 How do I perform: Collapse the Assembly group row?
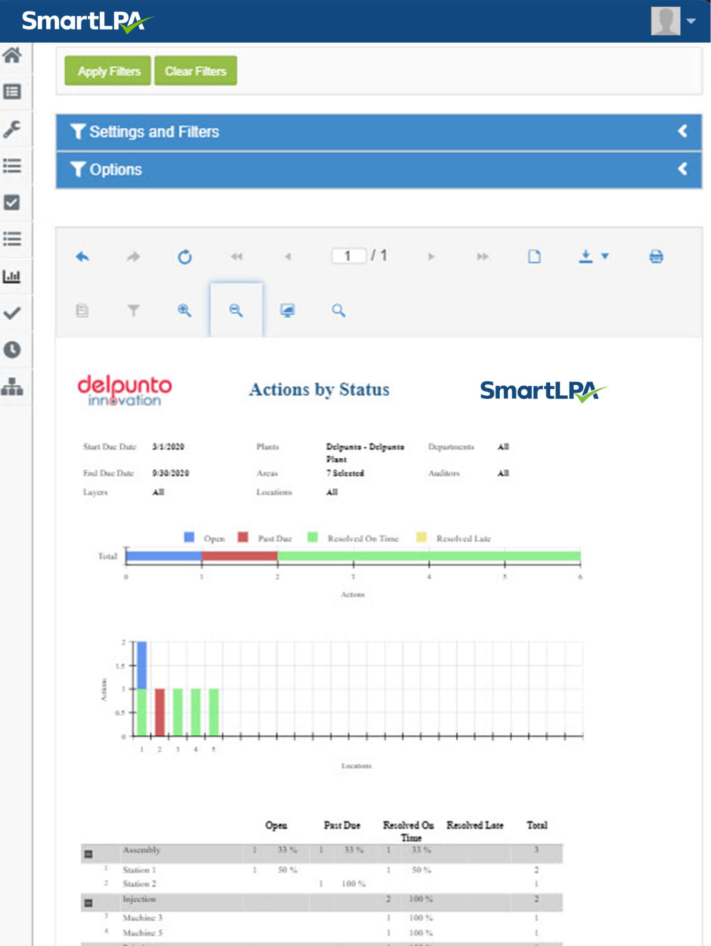point(89,854)
